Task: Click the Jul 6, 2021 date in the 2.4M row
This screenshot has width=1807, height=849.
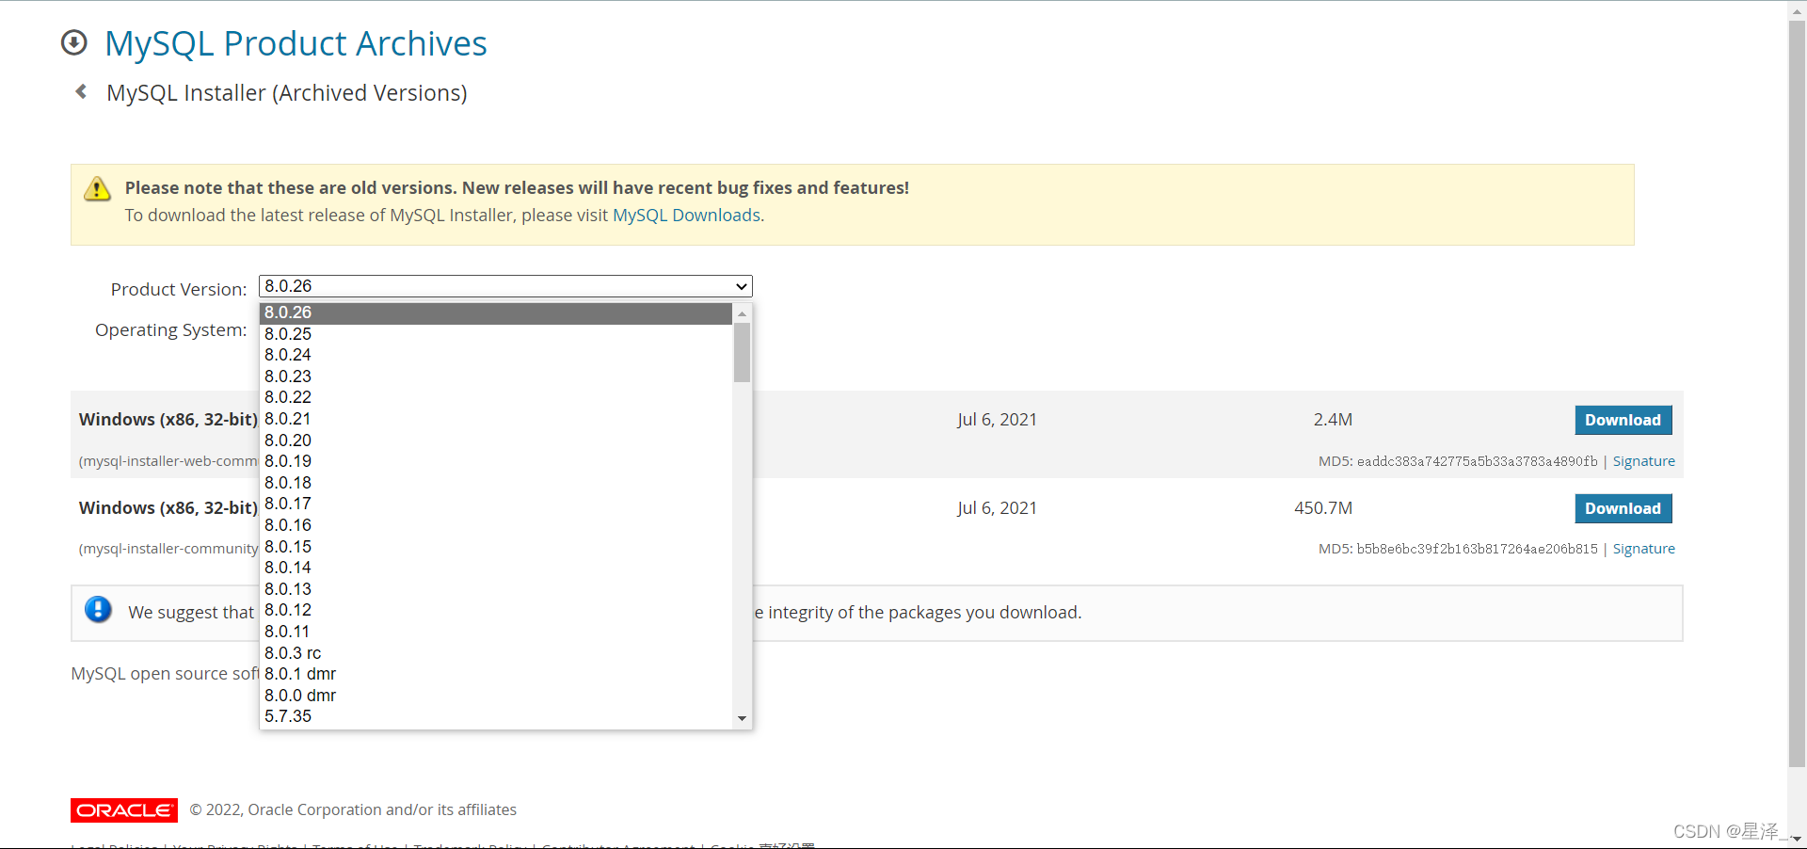Action: pyautogui.click(x=997, y=420)
